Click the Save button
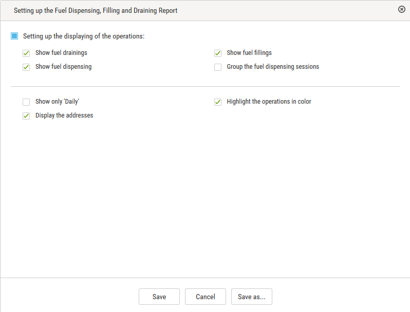The height and width of the screenshot is (312, 410). click(159, 297)
